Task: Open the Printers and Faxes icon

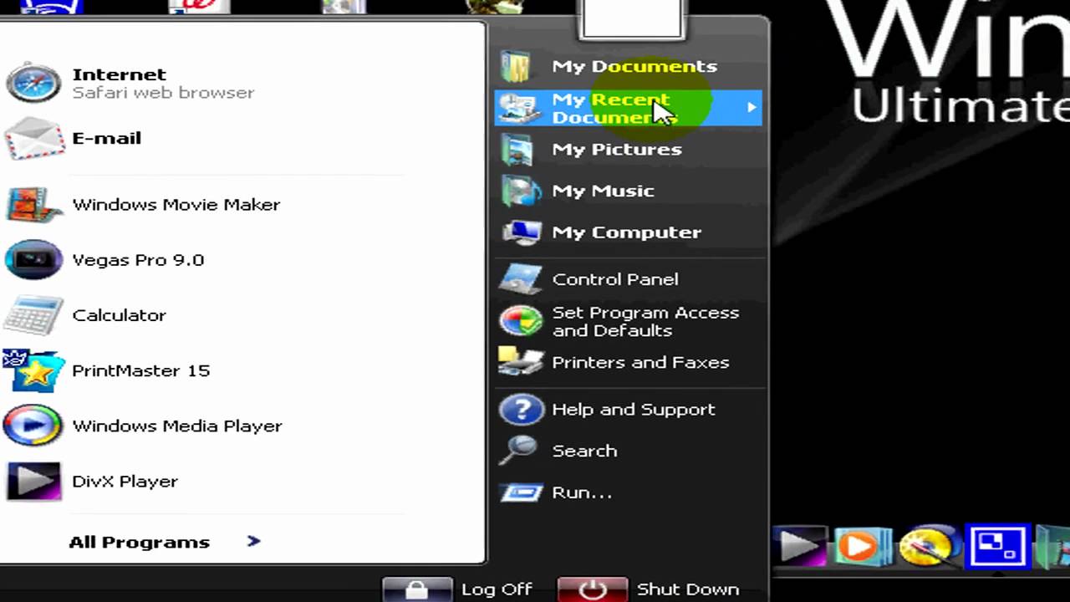Action: tap(520, 362)
